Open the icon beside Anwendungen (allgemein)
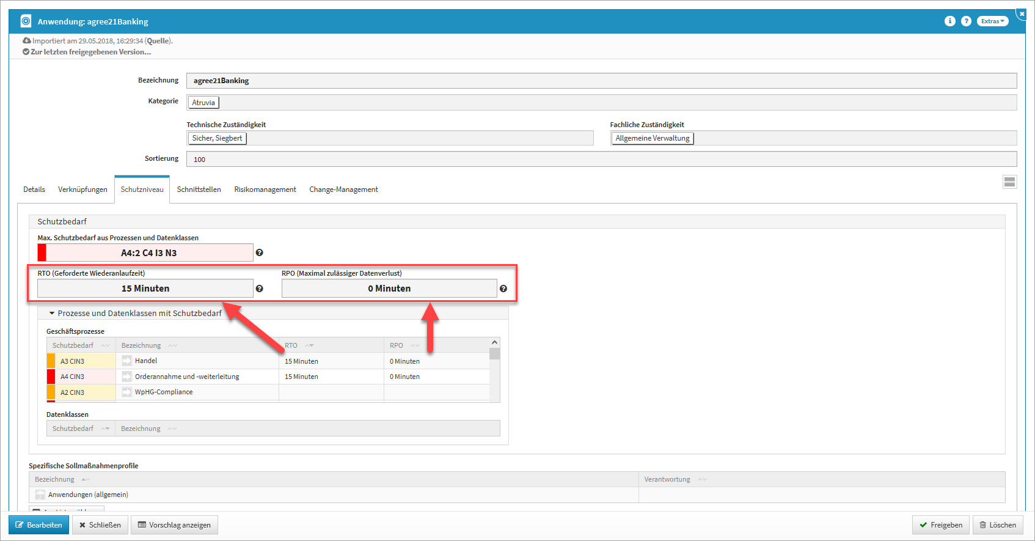1035x541 pixels. pyautogui.click(x=40, y=495)
